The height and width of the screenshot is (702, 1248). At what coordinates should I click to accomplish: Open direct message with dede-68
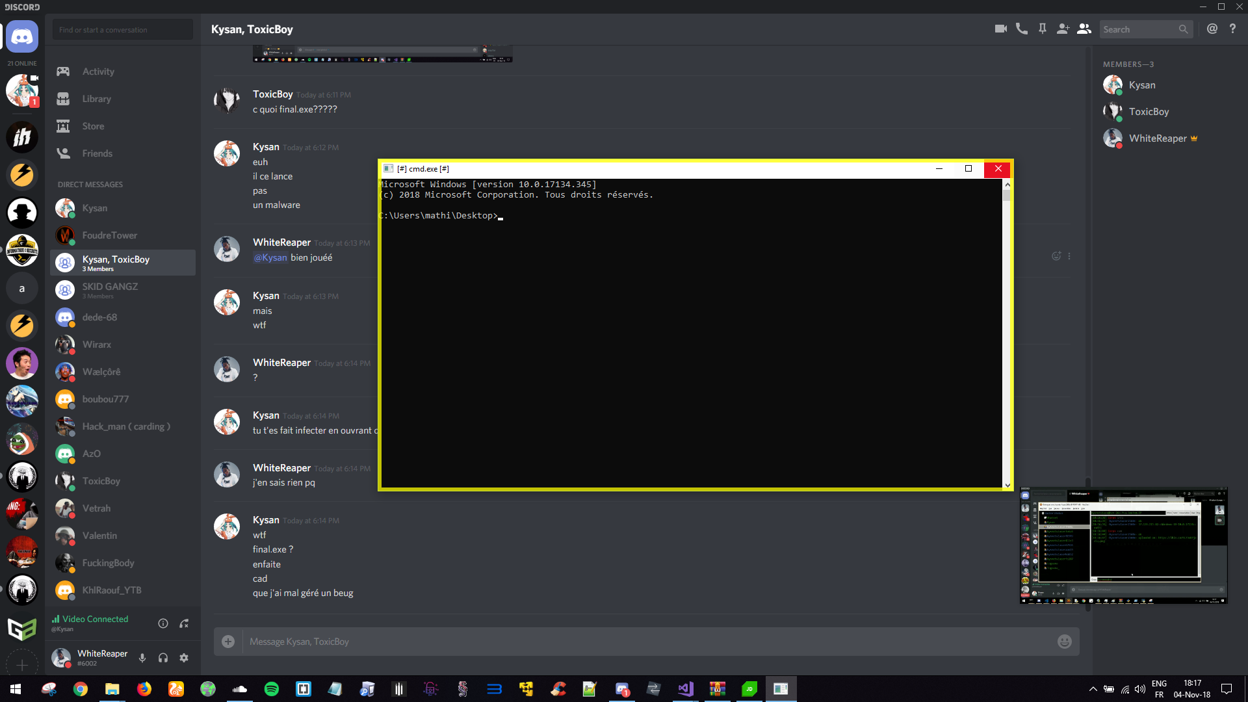click(123, 317)
